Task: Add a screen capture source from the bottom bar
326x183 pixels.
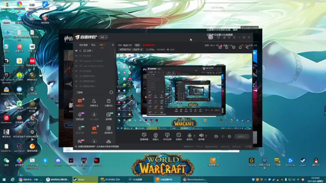Action: (x=144, y=137)
